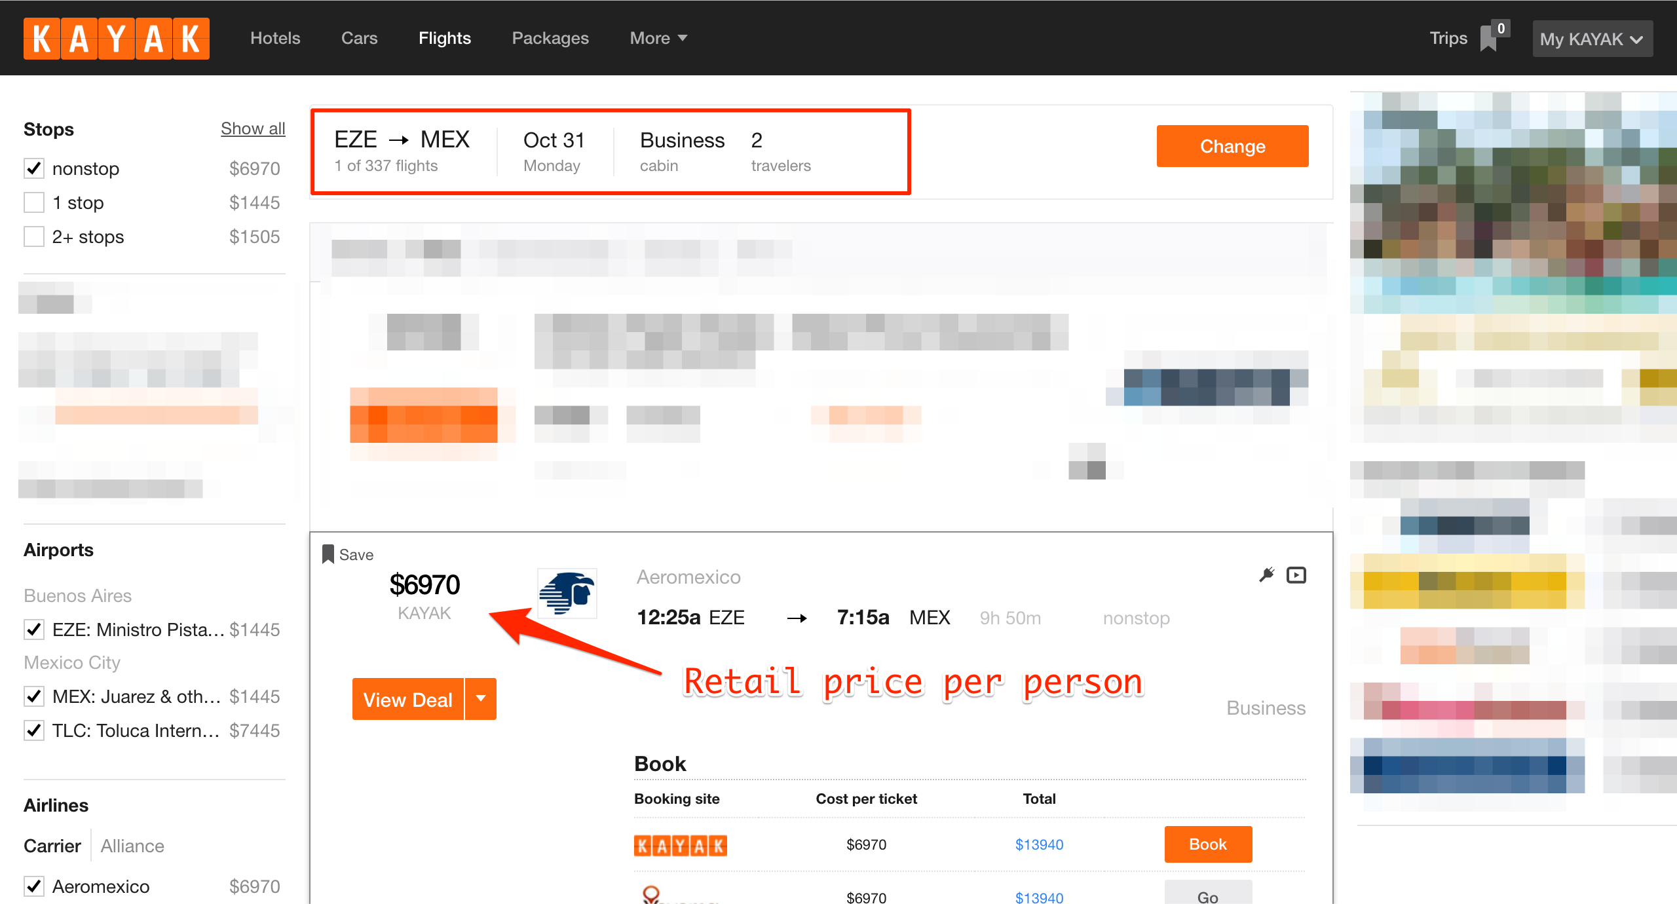The height and width of the screenshot is (904, 1677).
Task: Save the Aeromexico flight with the bookmark icon
Action: tap(330, 554)
